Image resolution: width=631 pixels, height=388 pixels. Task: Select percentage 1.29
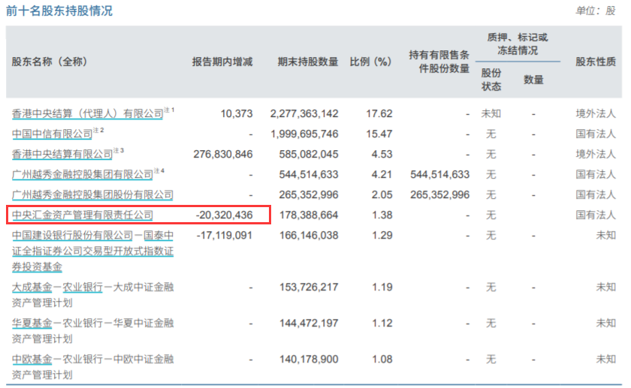(x=382, y=235)
